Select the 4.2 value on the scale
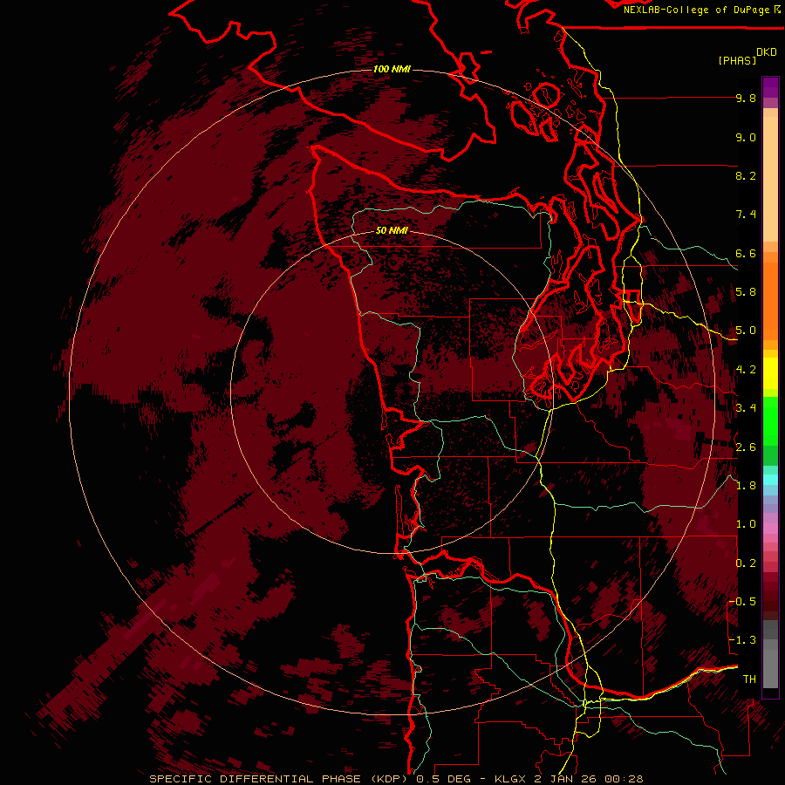785x785 pixels. [746, 370]
